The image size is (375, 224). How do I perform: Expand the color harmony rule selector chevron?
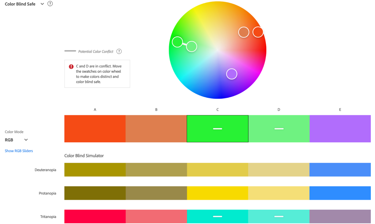pos(42,4)
